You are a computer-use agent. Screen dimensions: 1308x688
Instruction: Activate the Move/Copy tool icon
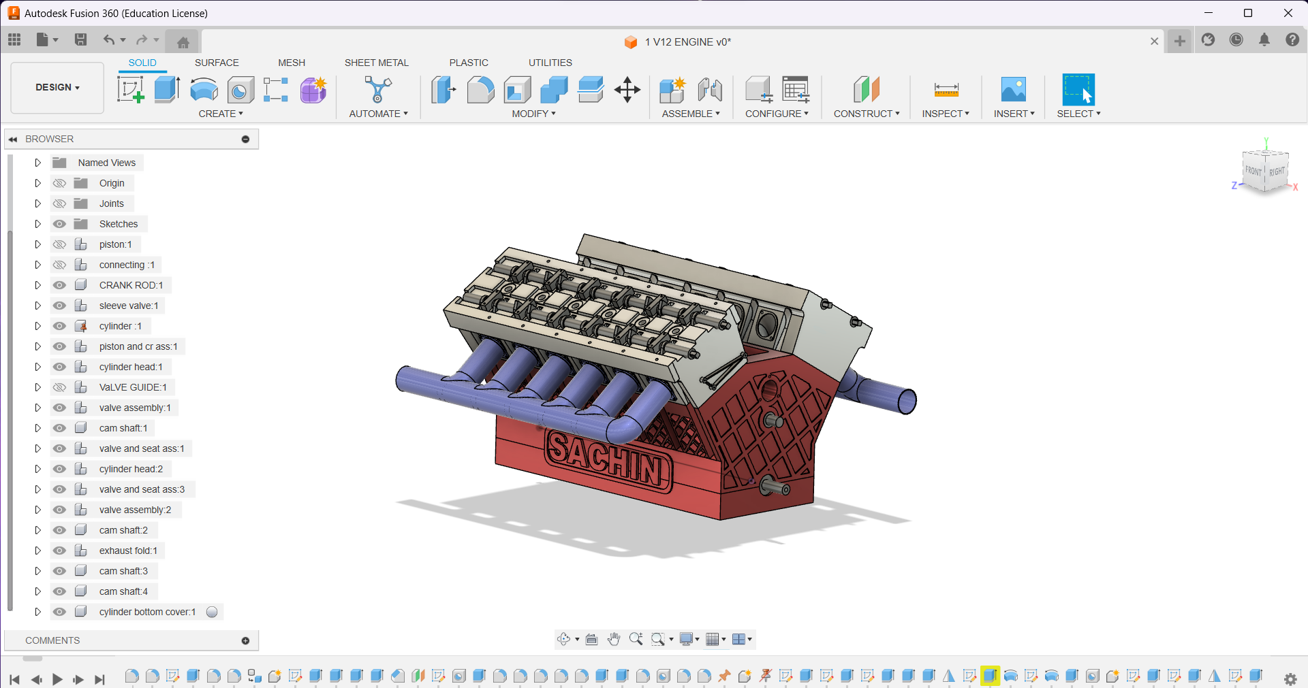(627, 89)
